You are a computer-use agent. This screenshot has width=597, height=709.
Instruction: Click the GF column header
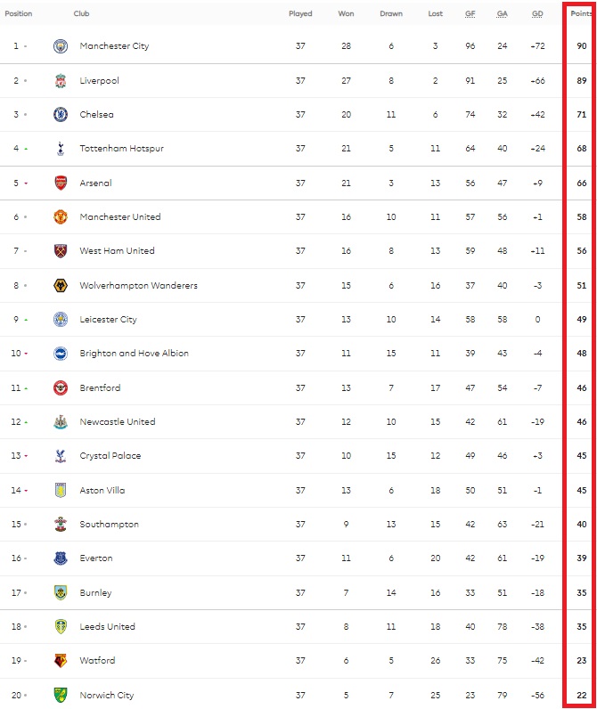pos(470,13)
